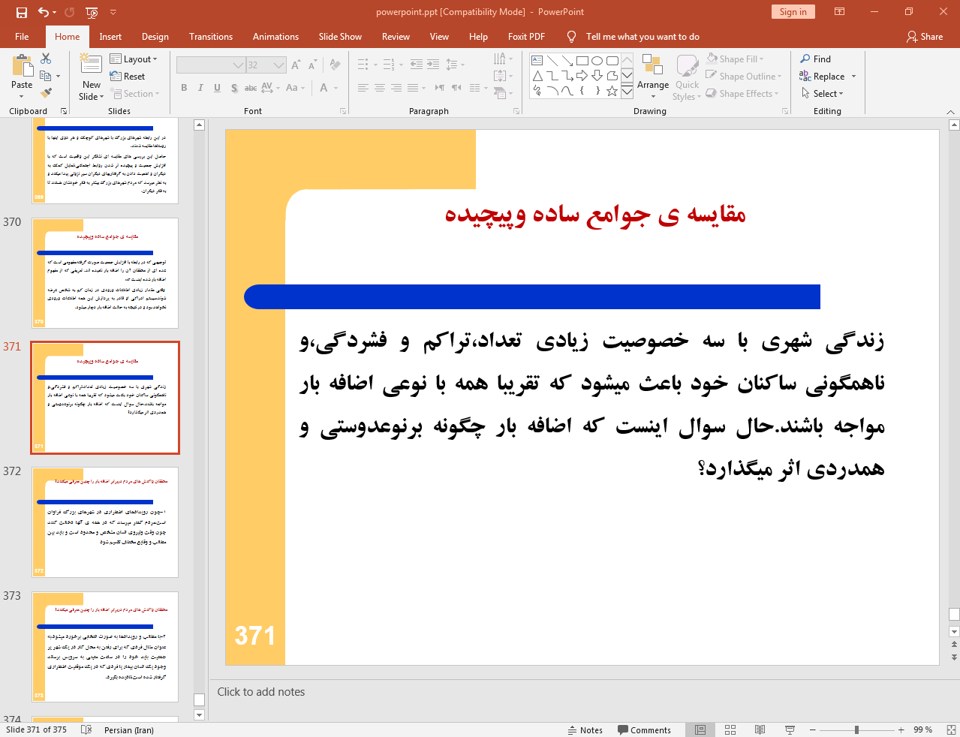Click the Format Painter brush icon
The width and height of the screenshot is (960, 737).
point(46,93)
